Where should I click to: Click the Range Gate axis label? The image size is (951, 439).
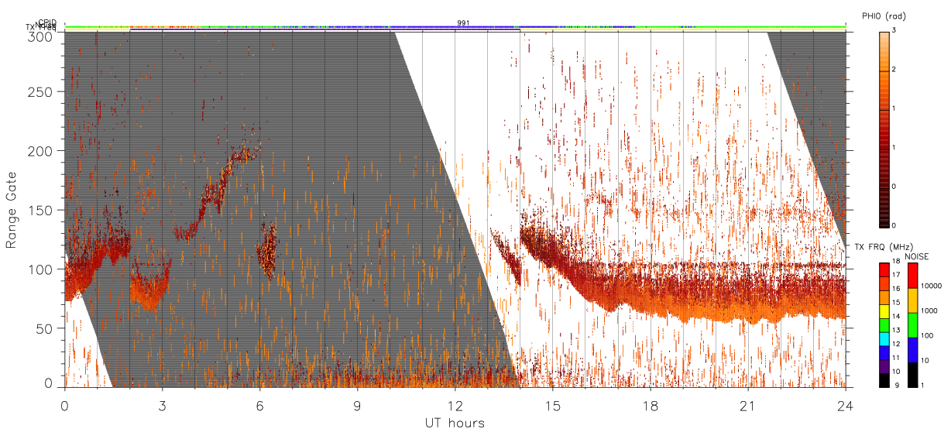12,210
